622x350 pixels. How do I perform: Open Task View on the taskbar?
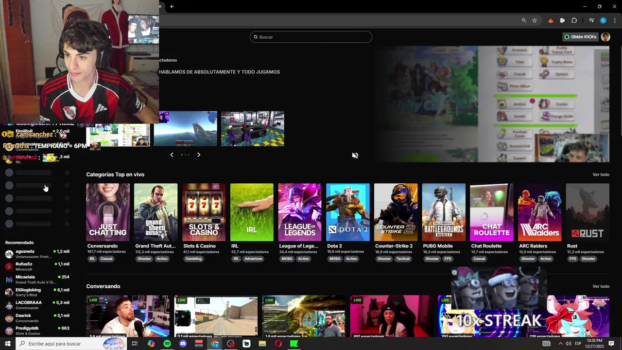pos(135,344)
